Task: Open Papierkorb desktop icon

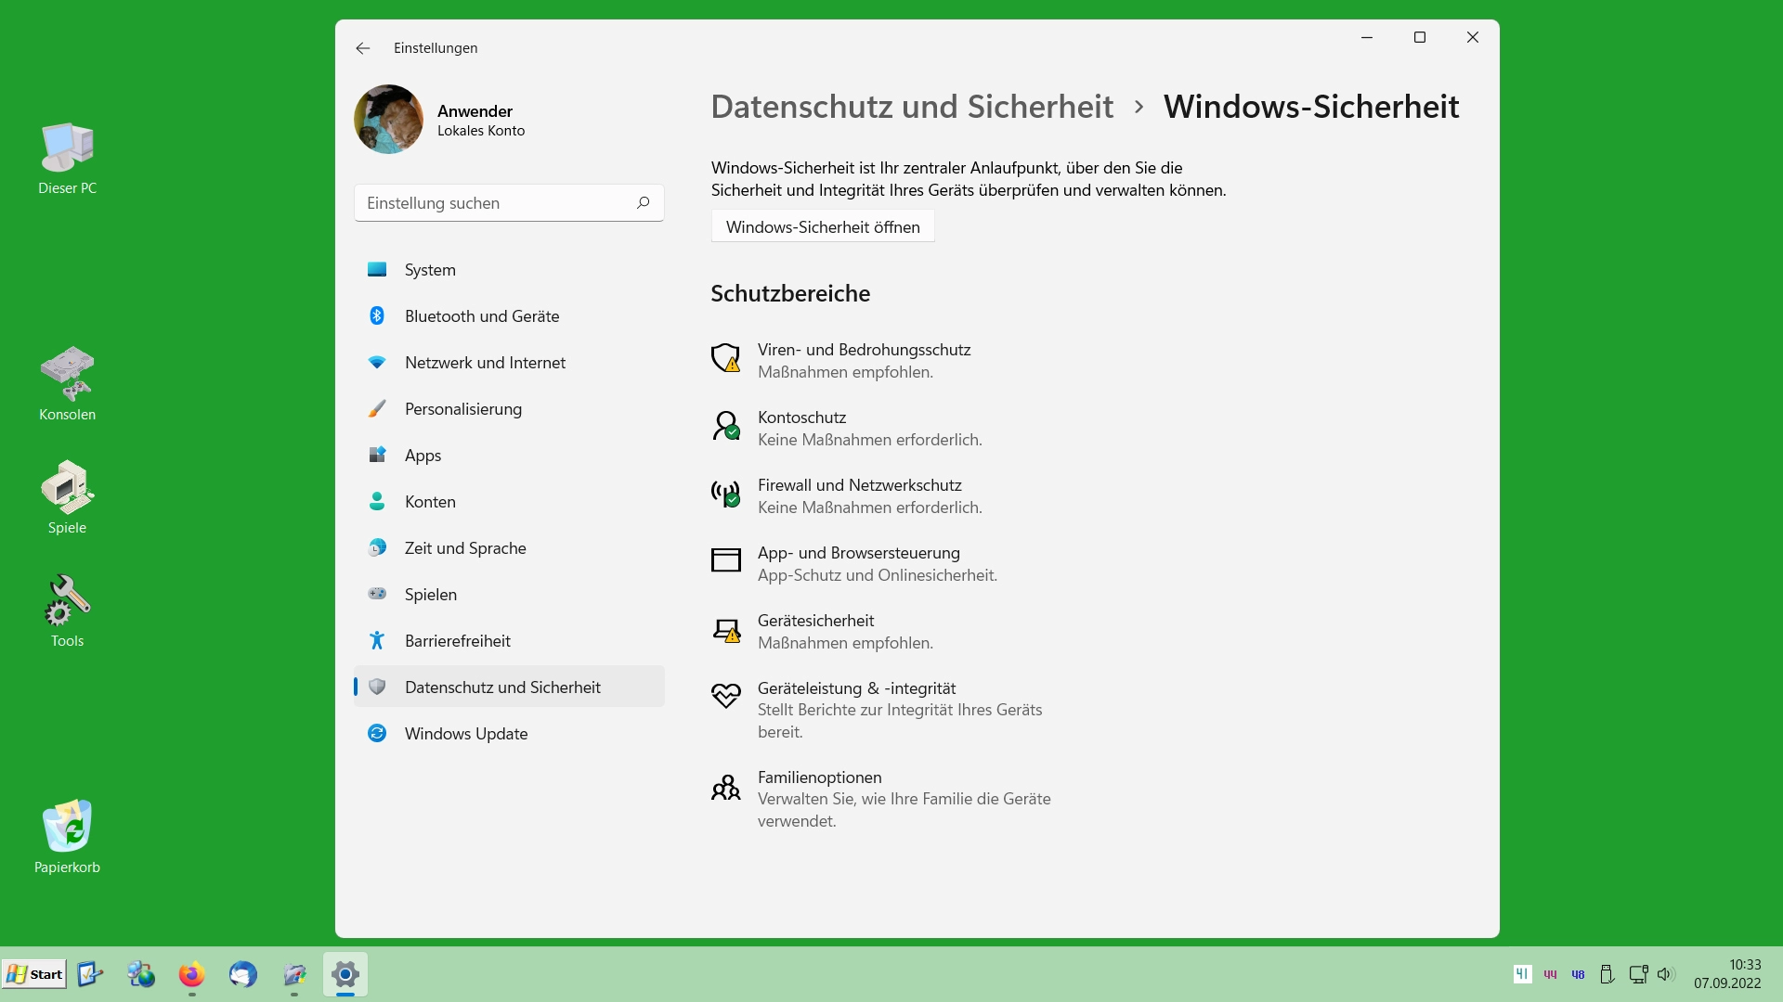Action: [67, 837]
